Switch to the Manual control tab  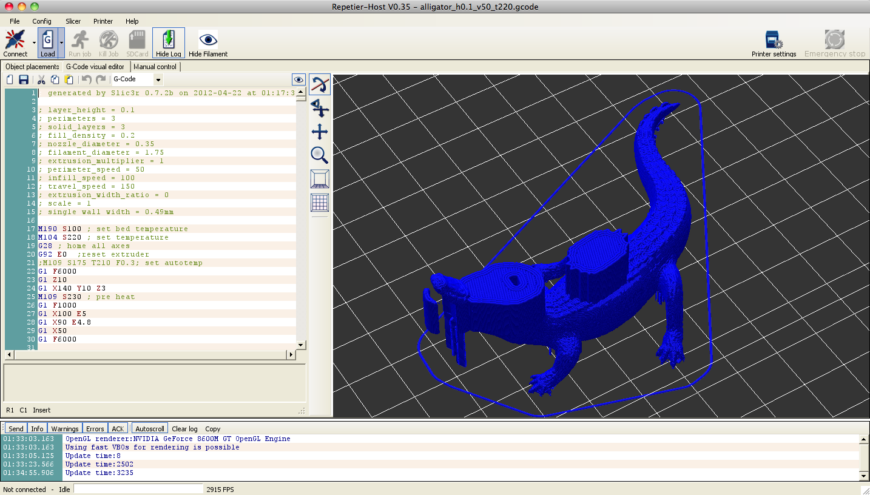[155, 67]
